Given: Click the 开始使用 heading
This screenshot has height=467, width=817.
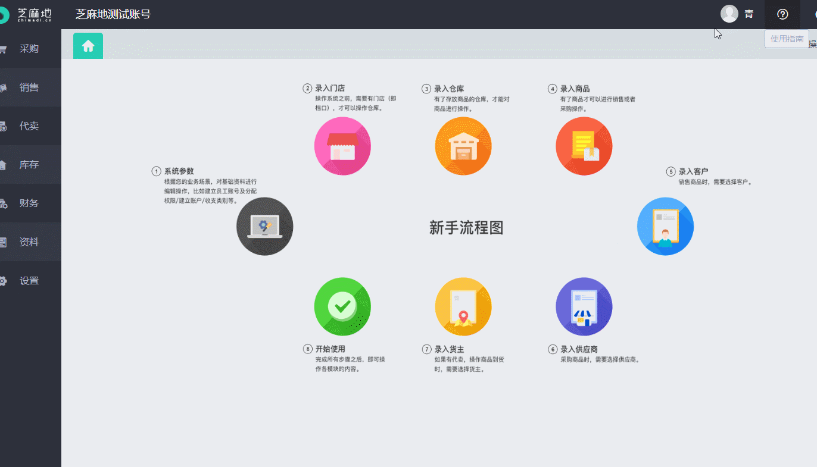Looking at the screenshot, I should [330, 349].
